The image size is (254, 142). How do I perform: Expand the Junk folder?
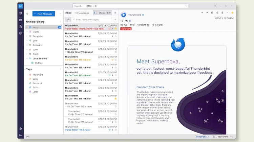pos(27,49)
